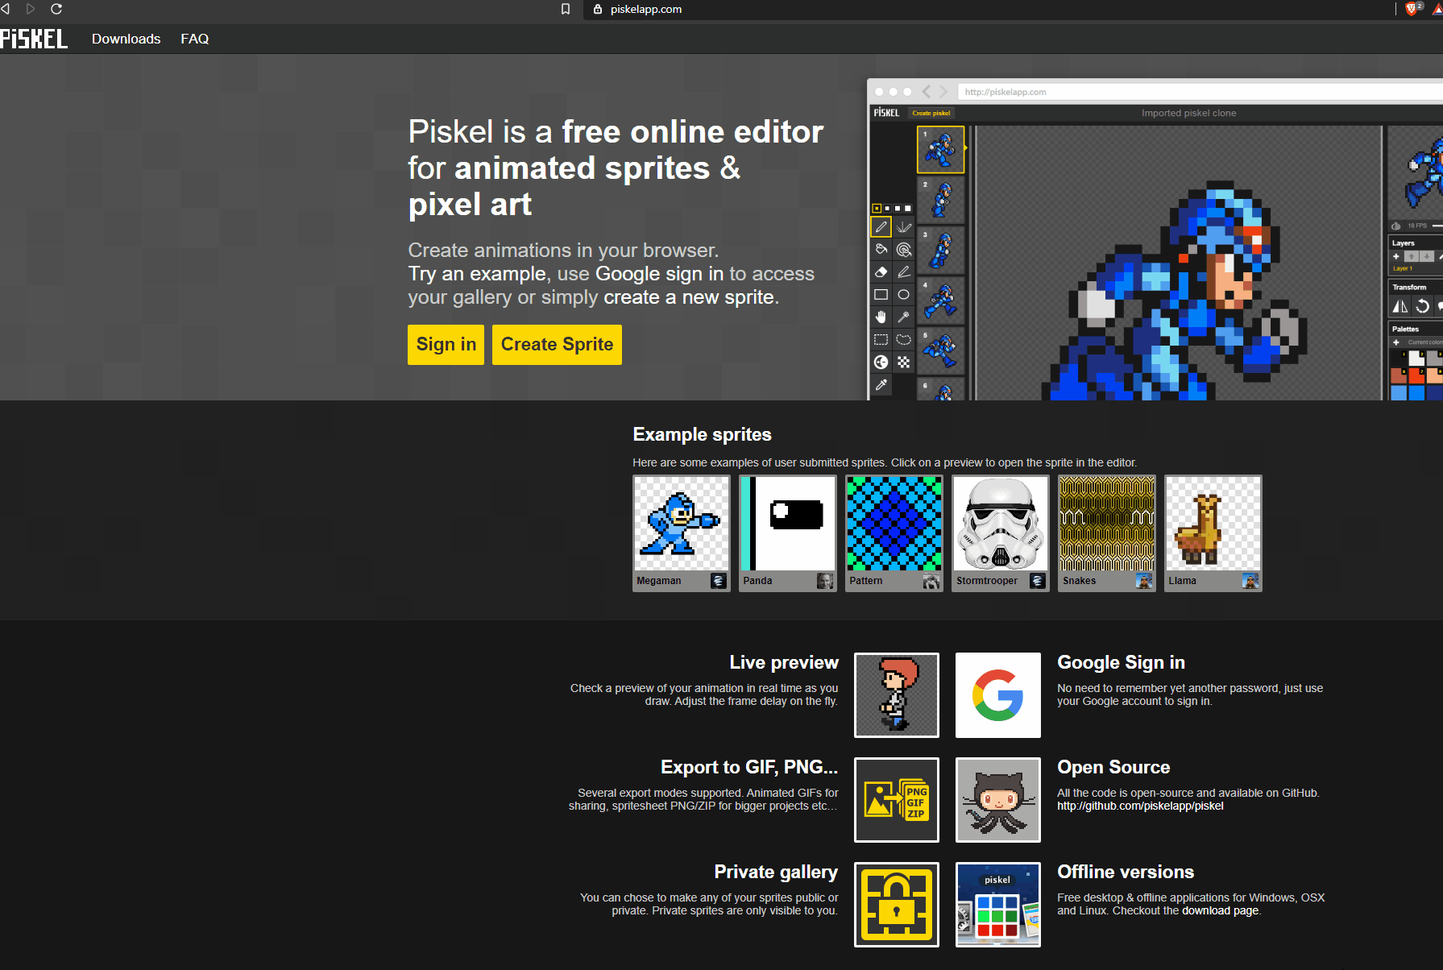Open the Stormtrooper example sprite
This screenshot has height=970, width=1443.
click(1001, 533)
